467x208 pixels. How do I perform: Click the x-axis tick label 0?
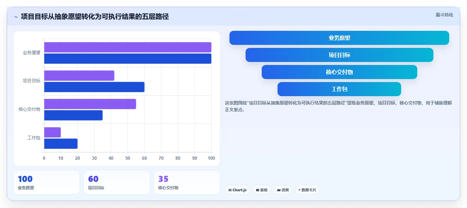pyautogui.click(x=44, y=158)
